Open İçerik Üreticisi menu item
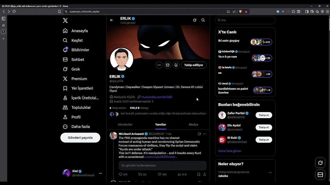Screen dimensions: 330x185 [81, 98]
